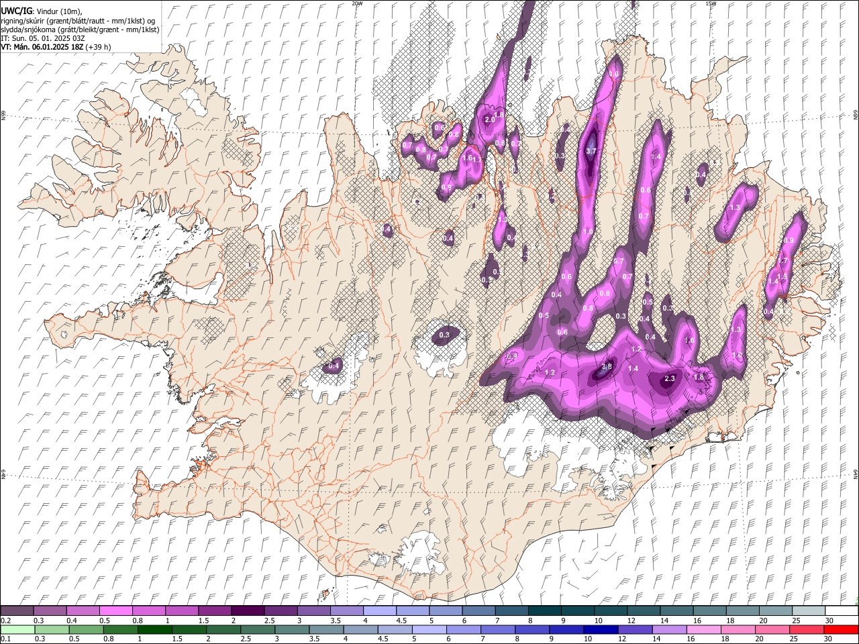Click the 'rigning/skúrir' legend description line
859x644 pixels.
(78, 21)
